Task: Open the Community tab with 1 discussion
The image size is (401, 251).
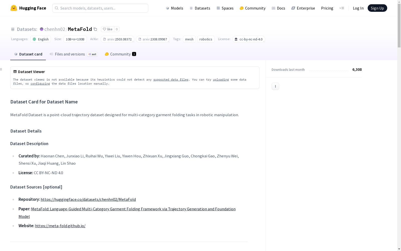Action: point(120,54)
